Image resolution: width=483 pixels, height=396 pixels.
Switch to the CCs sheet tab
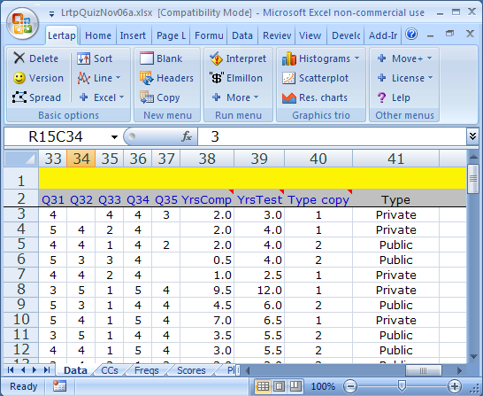coord(110,370)
